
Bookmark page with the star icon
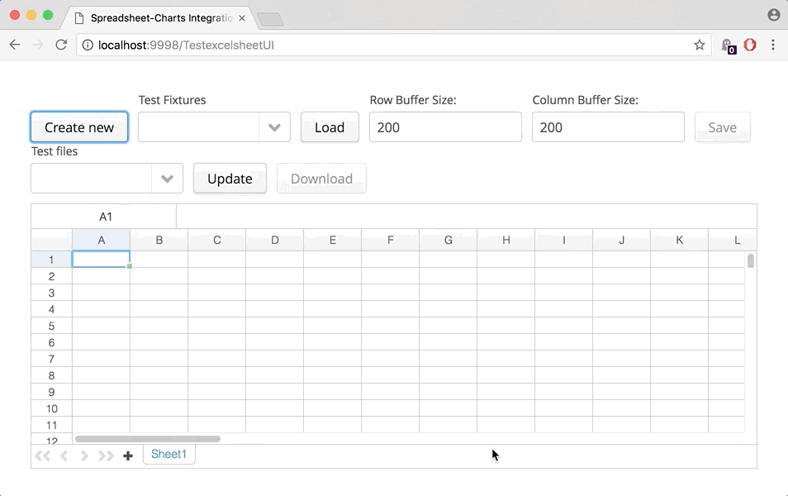699,45
